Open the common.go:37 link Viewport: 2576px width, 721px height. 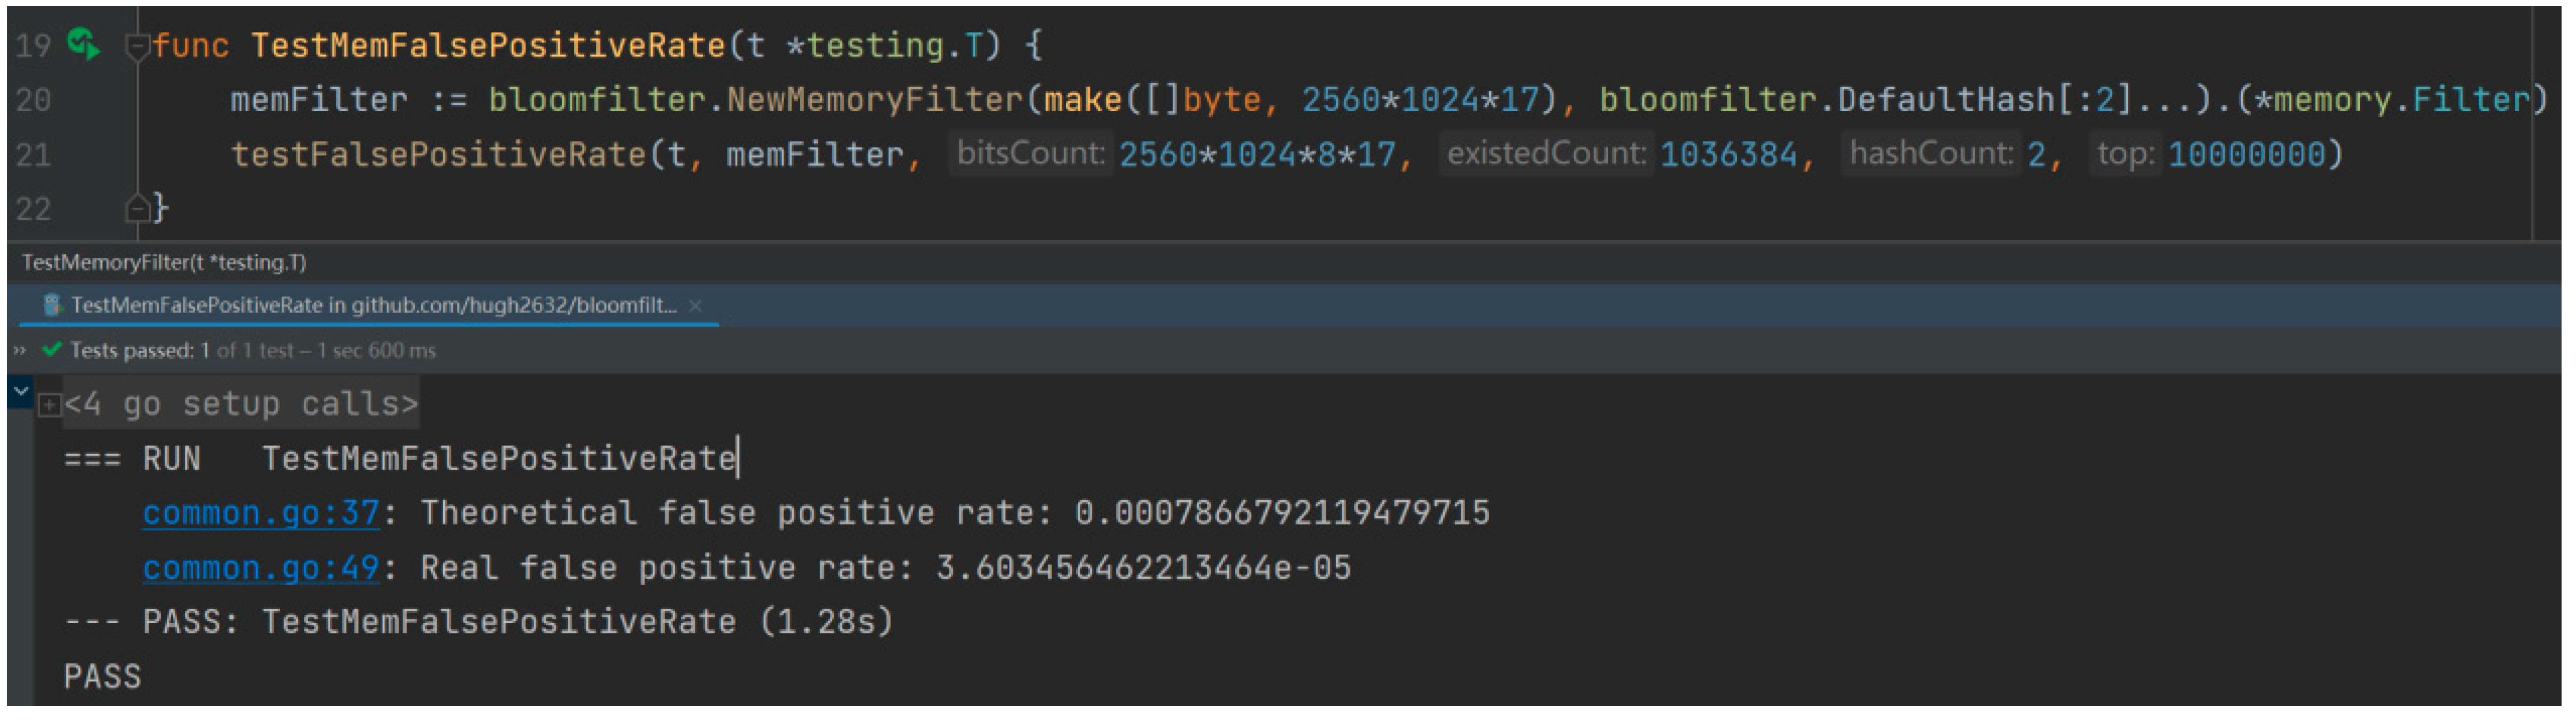click(x=261, y=513)
